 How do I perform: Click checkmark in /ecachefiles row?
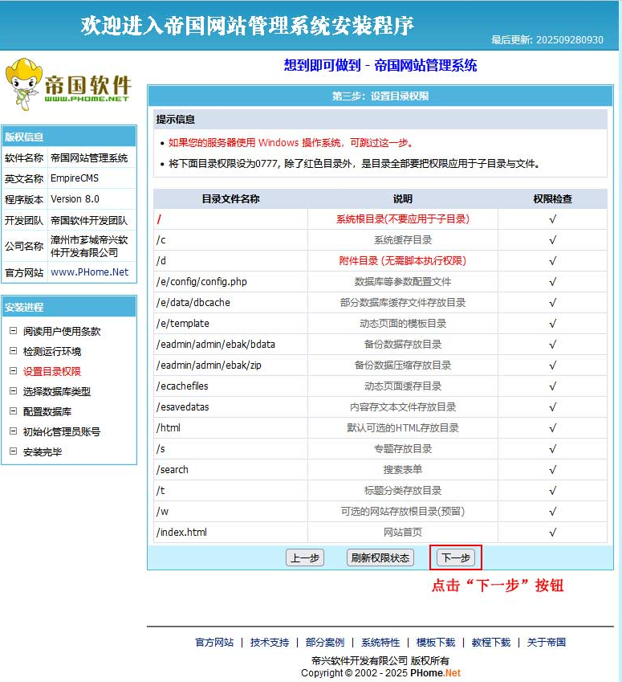(x=552, y=386)
